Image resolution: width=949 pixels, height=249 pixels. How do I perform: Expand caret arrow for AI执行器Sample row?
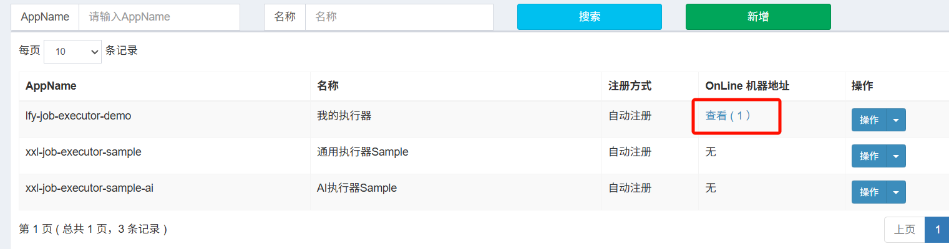[x=896, y=192]
